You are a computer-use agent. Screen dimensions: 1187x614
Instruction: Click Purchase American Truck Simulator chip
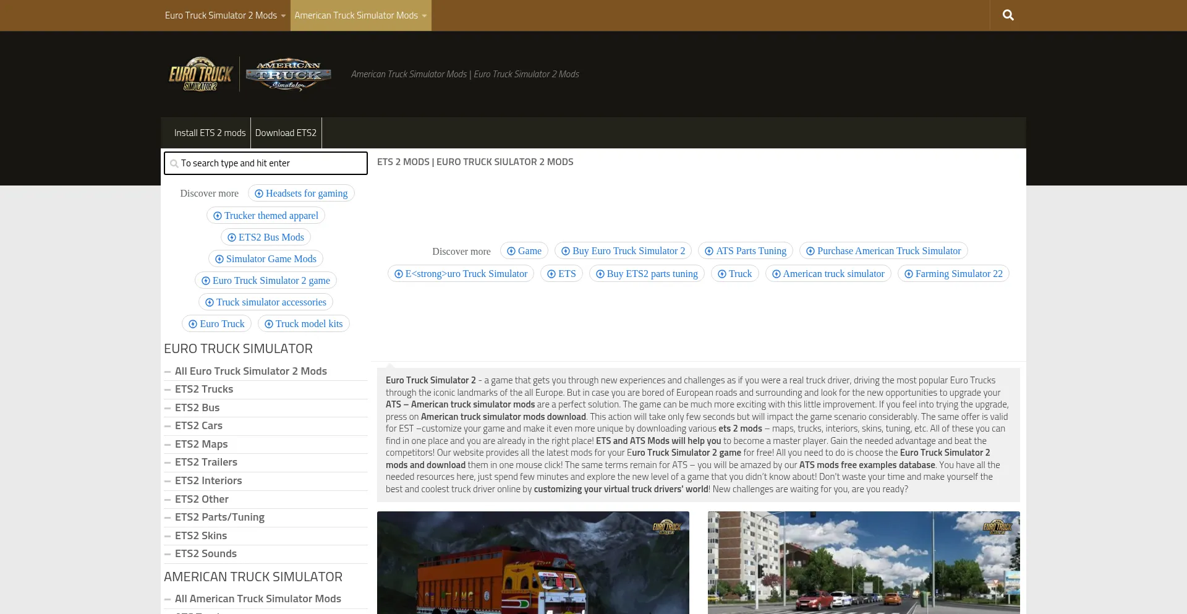pos(883,251)
